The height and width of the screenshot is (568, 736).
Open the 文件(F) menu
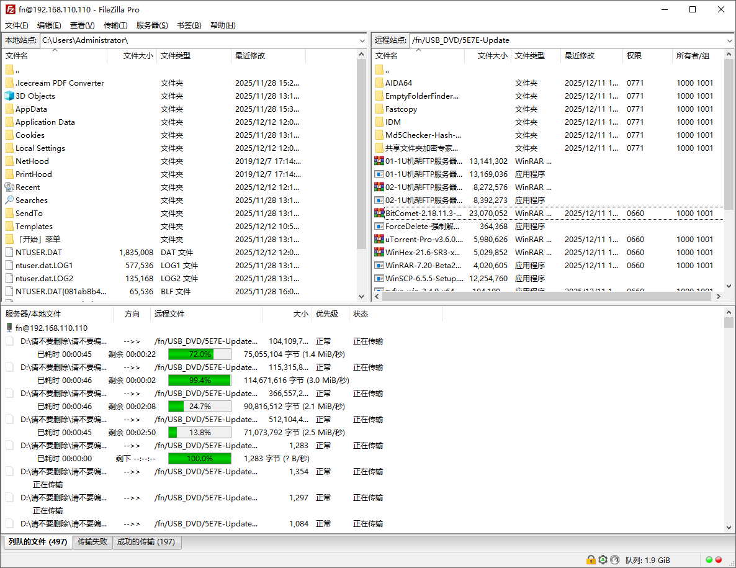point(16,25)
